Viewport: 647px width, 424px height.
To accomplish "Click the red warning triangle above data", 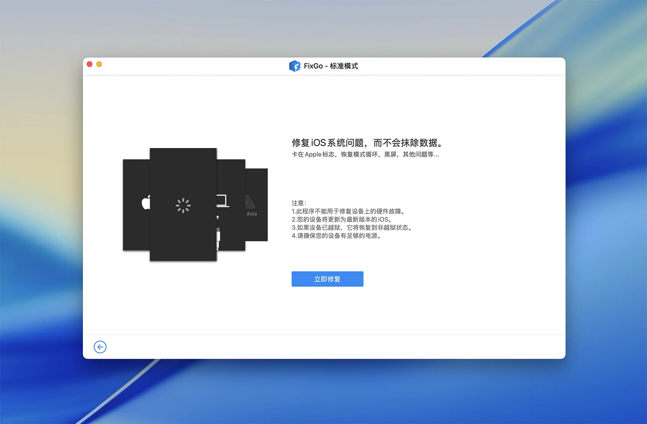I will 250,201.
